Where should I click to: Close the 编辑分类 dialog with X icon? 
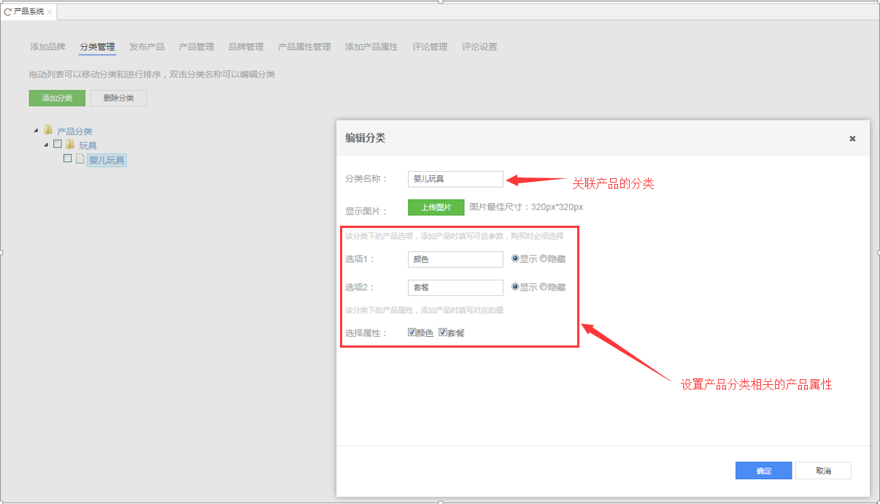point(852,139)
